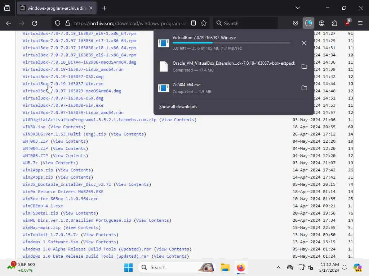Show hidden system tray icons
This screenshot has width=369, height=276.
point(279,267)
